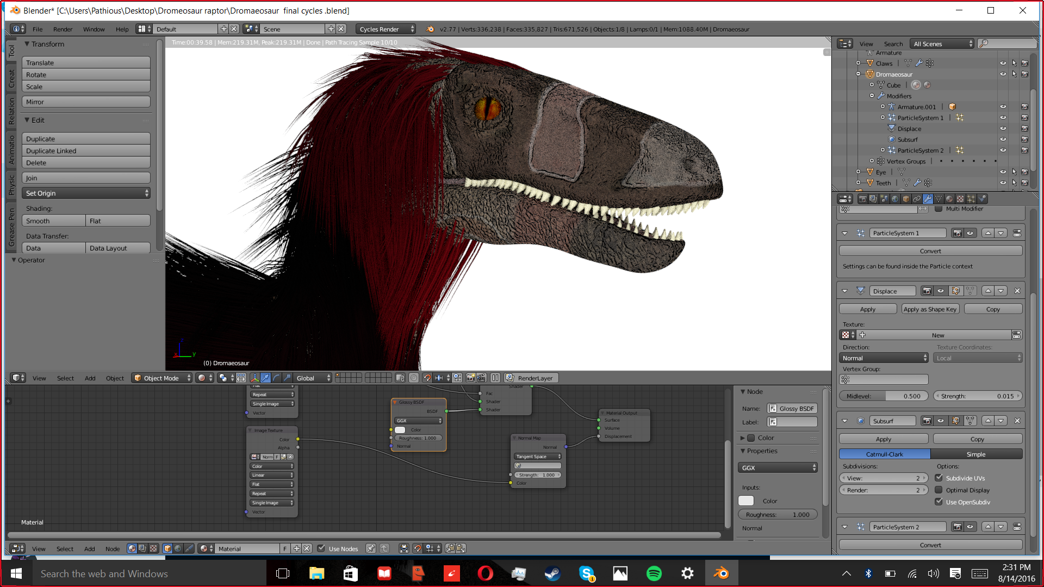This screenshot has width=1044, height=587.
Task: Toggle the Subdivide UVs checkbox
Action: pyautogui.click(x=939, y=478)
